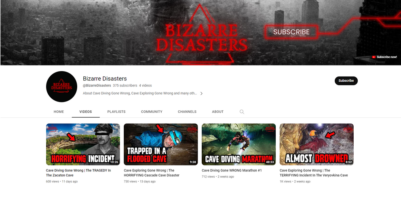Go to the CHANNELS tab
This screenshot has height=199, width=401.
coord(187,112)
